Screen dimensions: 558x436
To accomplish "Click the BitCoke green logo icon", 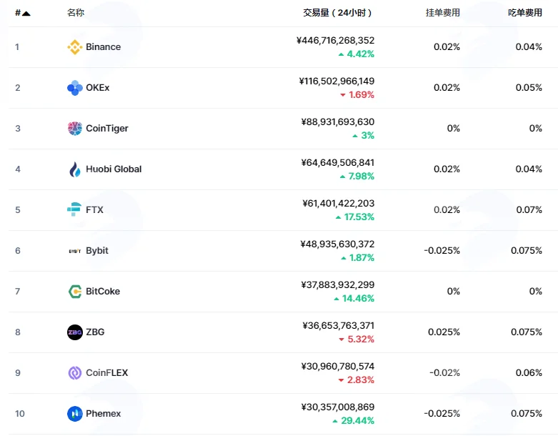I will 75,292.
